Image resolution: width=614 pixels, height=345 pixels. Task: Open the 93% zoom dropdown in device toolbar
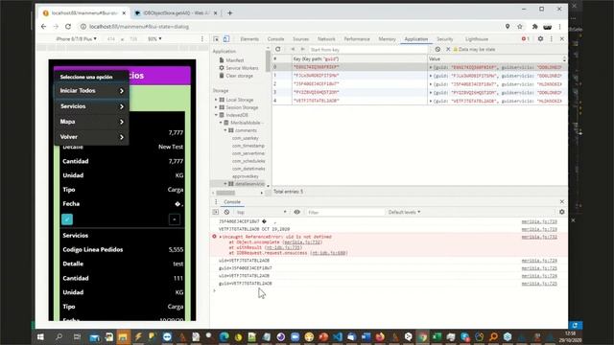[154, 39]
